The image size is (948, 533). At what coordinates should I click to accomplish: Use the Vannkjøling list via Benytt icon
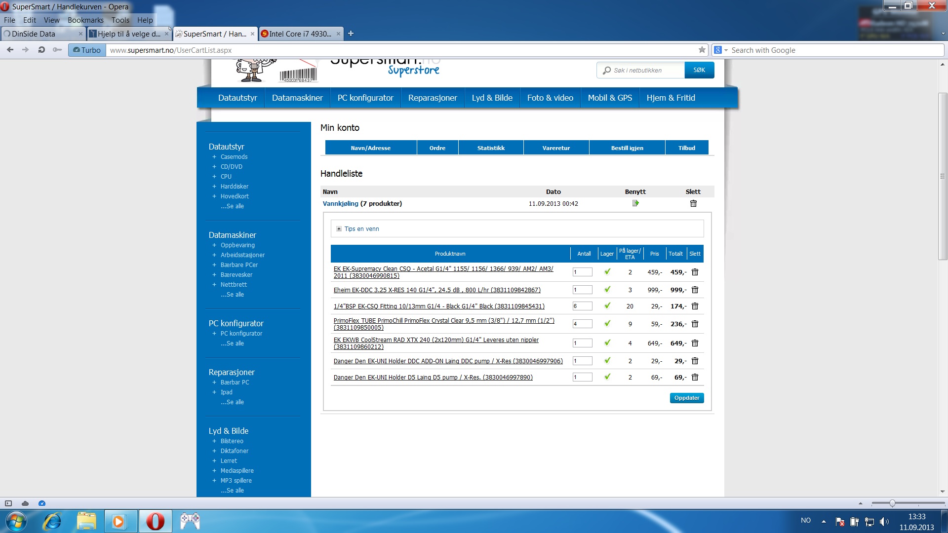click(x=635, y=203)
